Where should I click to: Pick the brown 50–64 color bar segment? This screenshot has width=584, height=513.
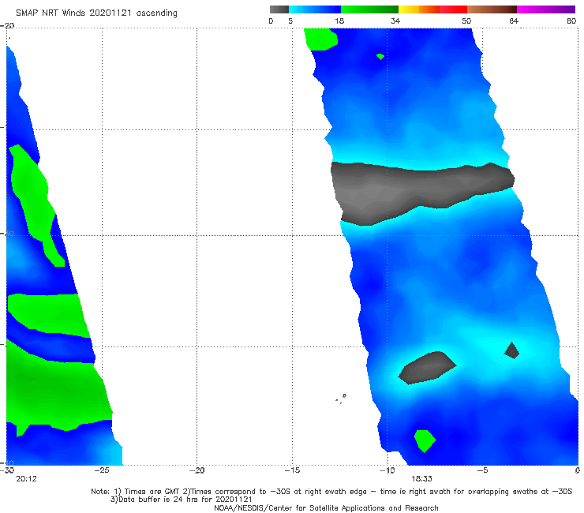click(x=492, y=9)
